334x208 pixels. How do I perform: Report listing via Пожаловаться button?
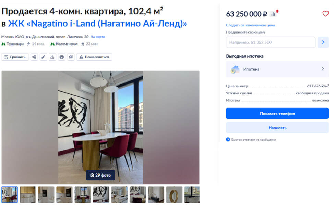pos(94,57)
